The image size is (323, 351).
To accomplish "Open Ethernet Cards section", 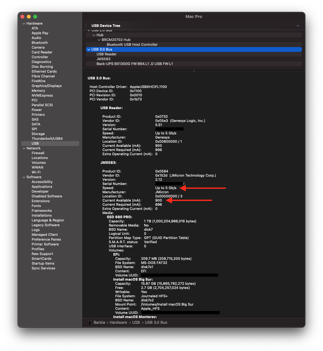I will click(x=44, y=71).
